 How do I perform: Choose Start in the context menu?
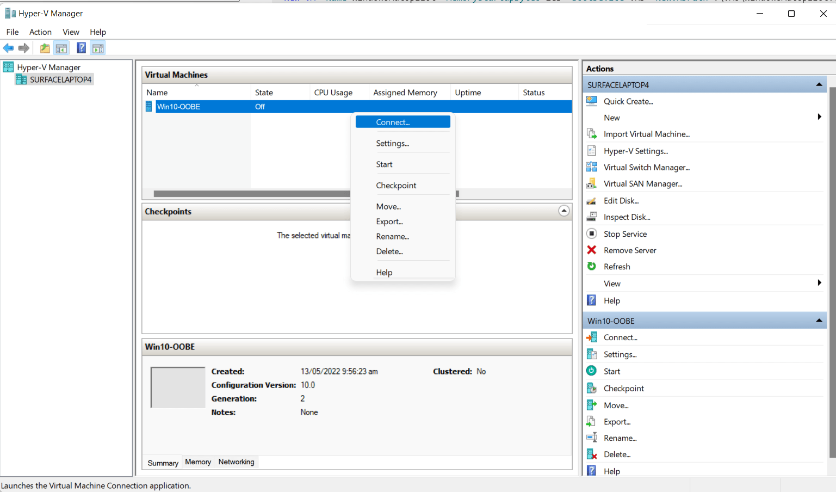[x=403, y=164]
